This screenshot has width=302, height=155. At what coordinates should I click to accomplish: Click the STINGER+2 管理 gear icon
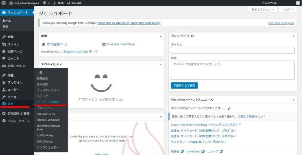[x=3, y=114]
